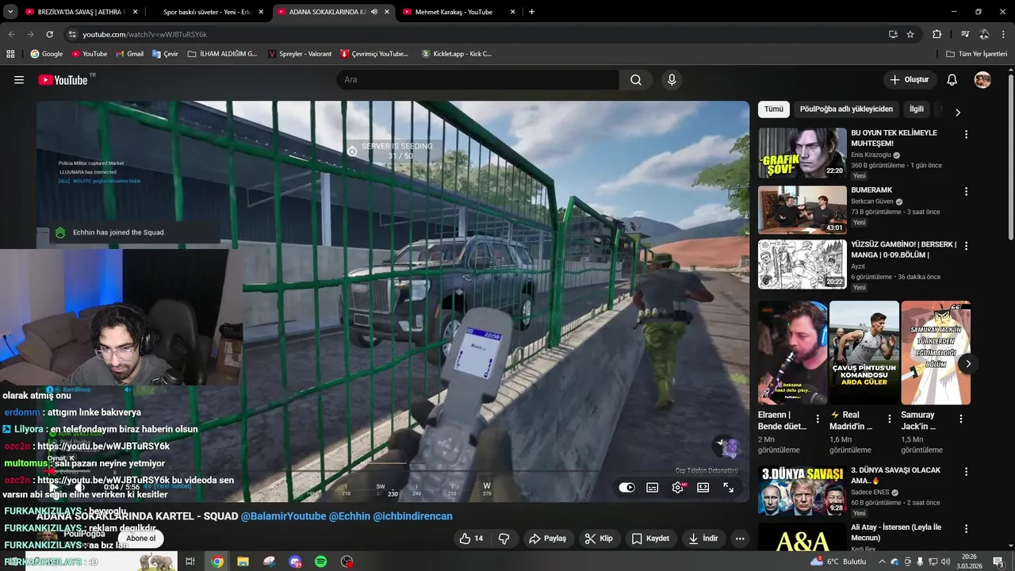Image resolution: width=1015 pixels, height=571 pixels.
Task: Open weather widget 6°C Bulutlu
Action: 839,561
